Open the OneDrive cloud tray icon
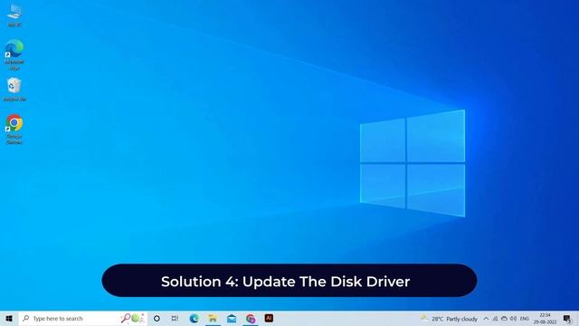 point(504,319)
